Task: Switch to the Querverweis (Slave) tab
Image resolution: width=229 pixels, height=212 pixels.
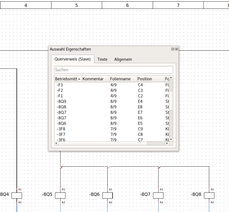Action: pyautogui.click(x=73, y=59)
